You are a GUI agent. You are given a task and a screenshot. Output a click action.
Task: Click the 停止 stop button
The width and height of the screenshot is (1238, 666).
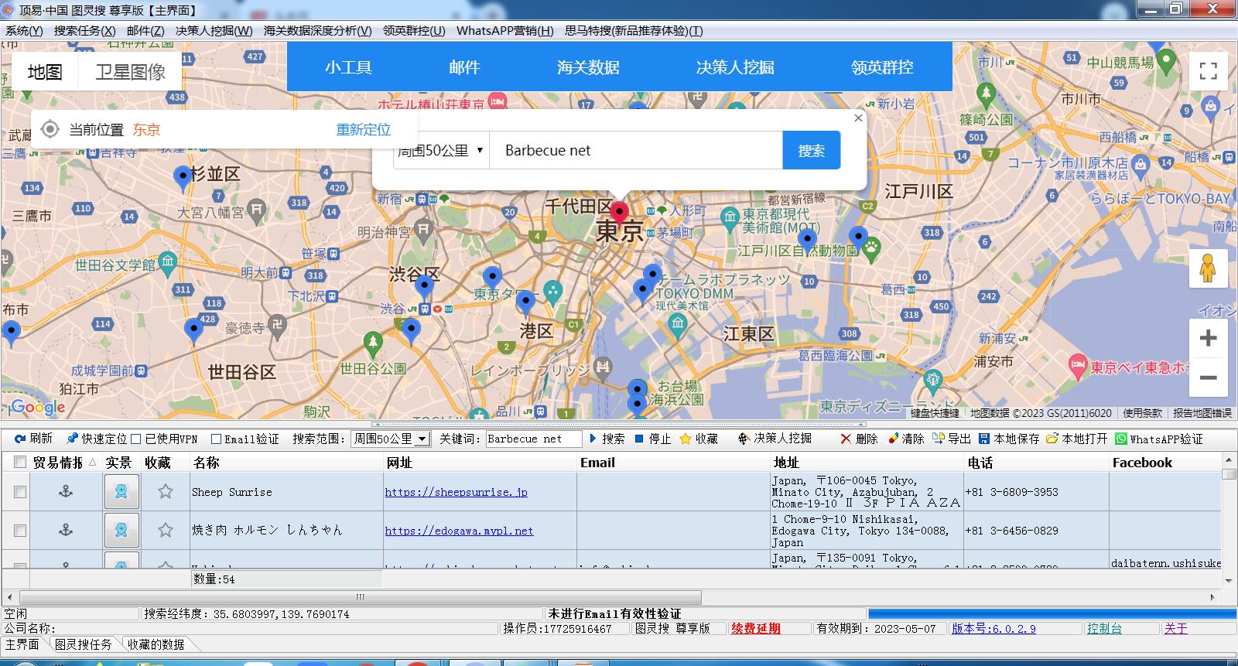(652, 439)
